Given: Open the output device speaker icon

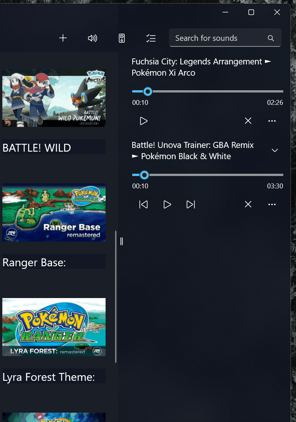Looking at the screenshot, I should tap(122, 38).
